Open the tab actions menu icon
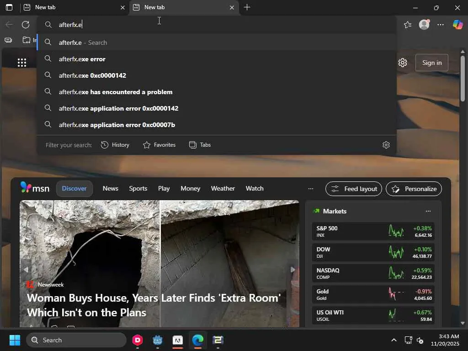Image resolution: width=468 pixels, height=351 pixels. (x=9, y=7)
